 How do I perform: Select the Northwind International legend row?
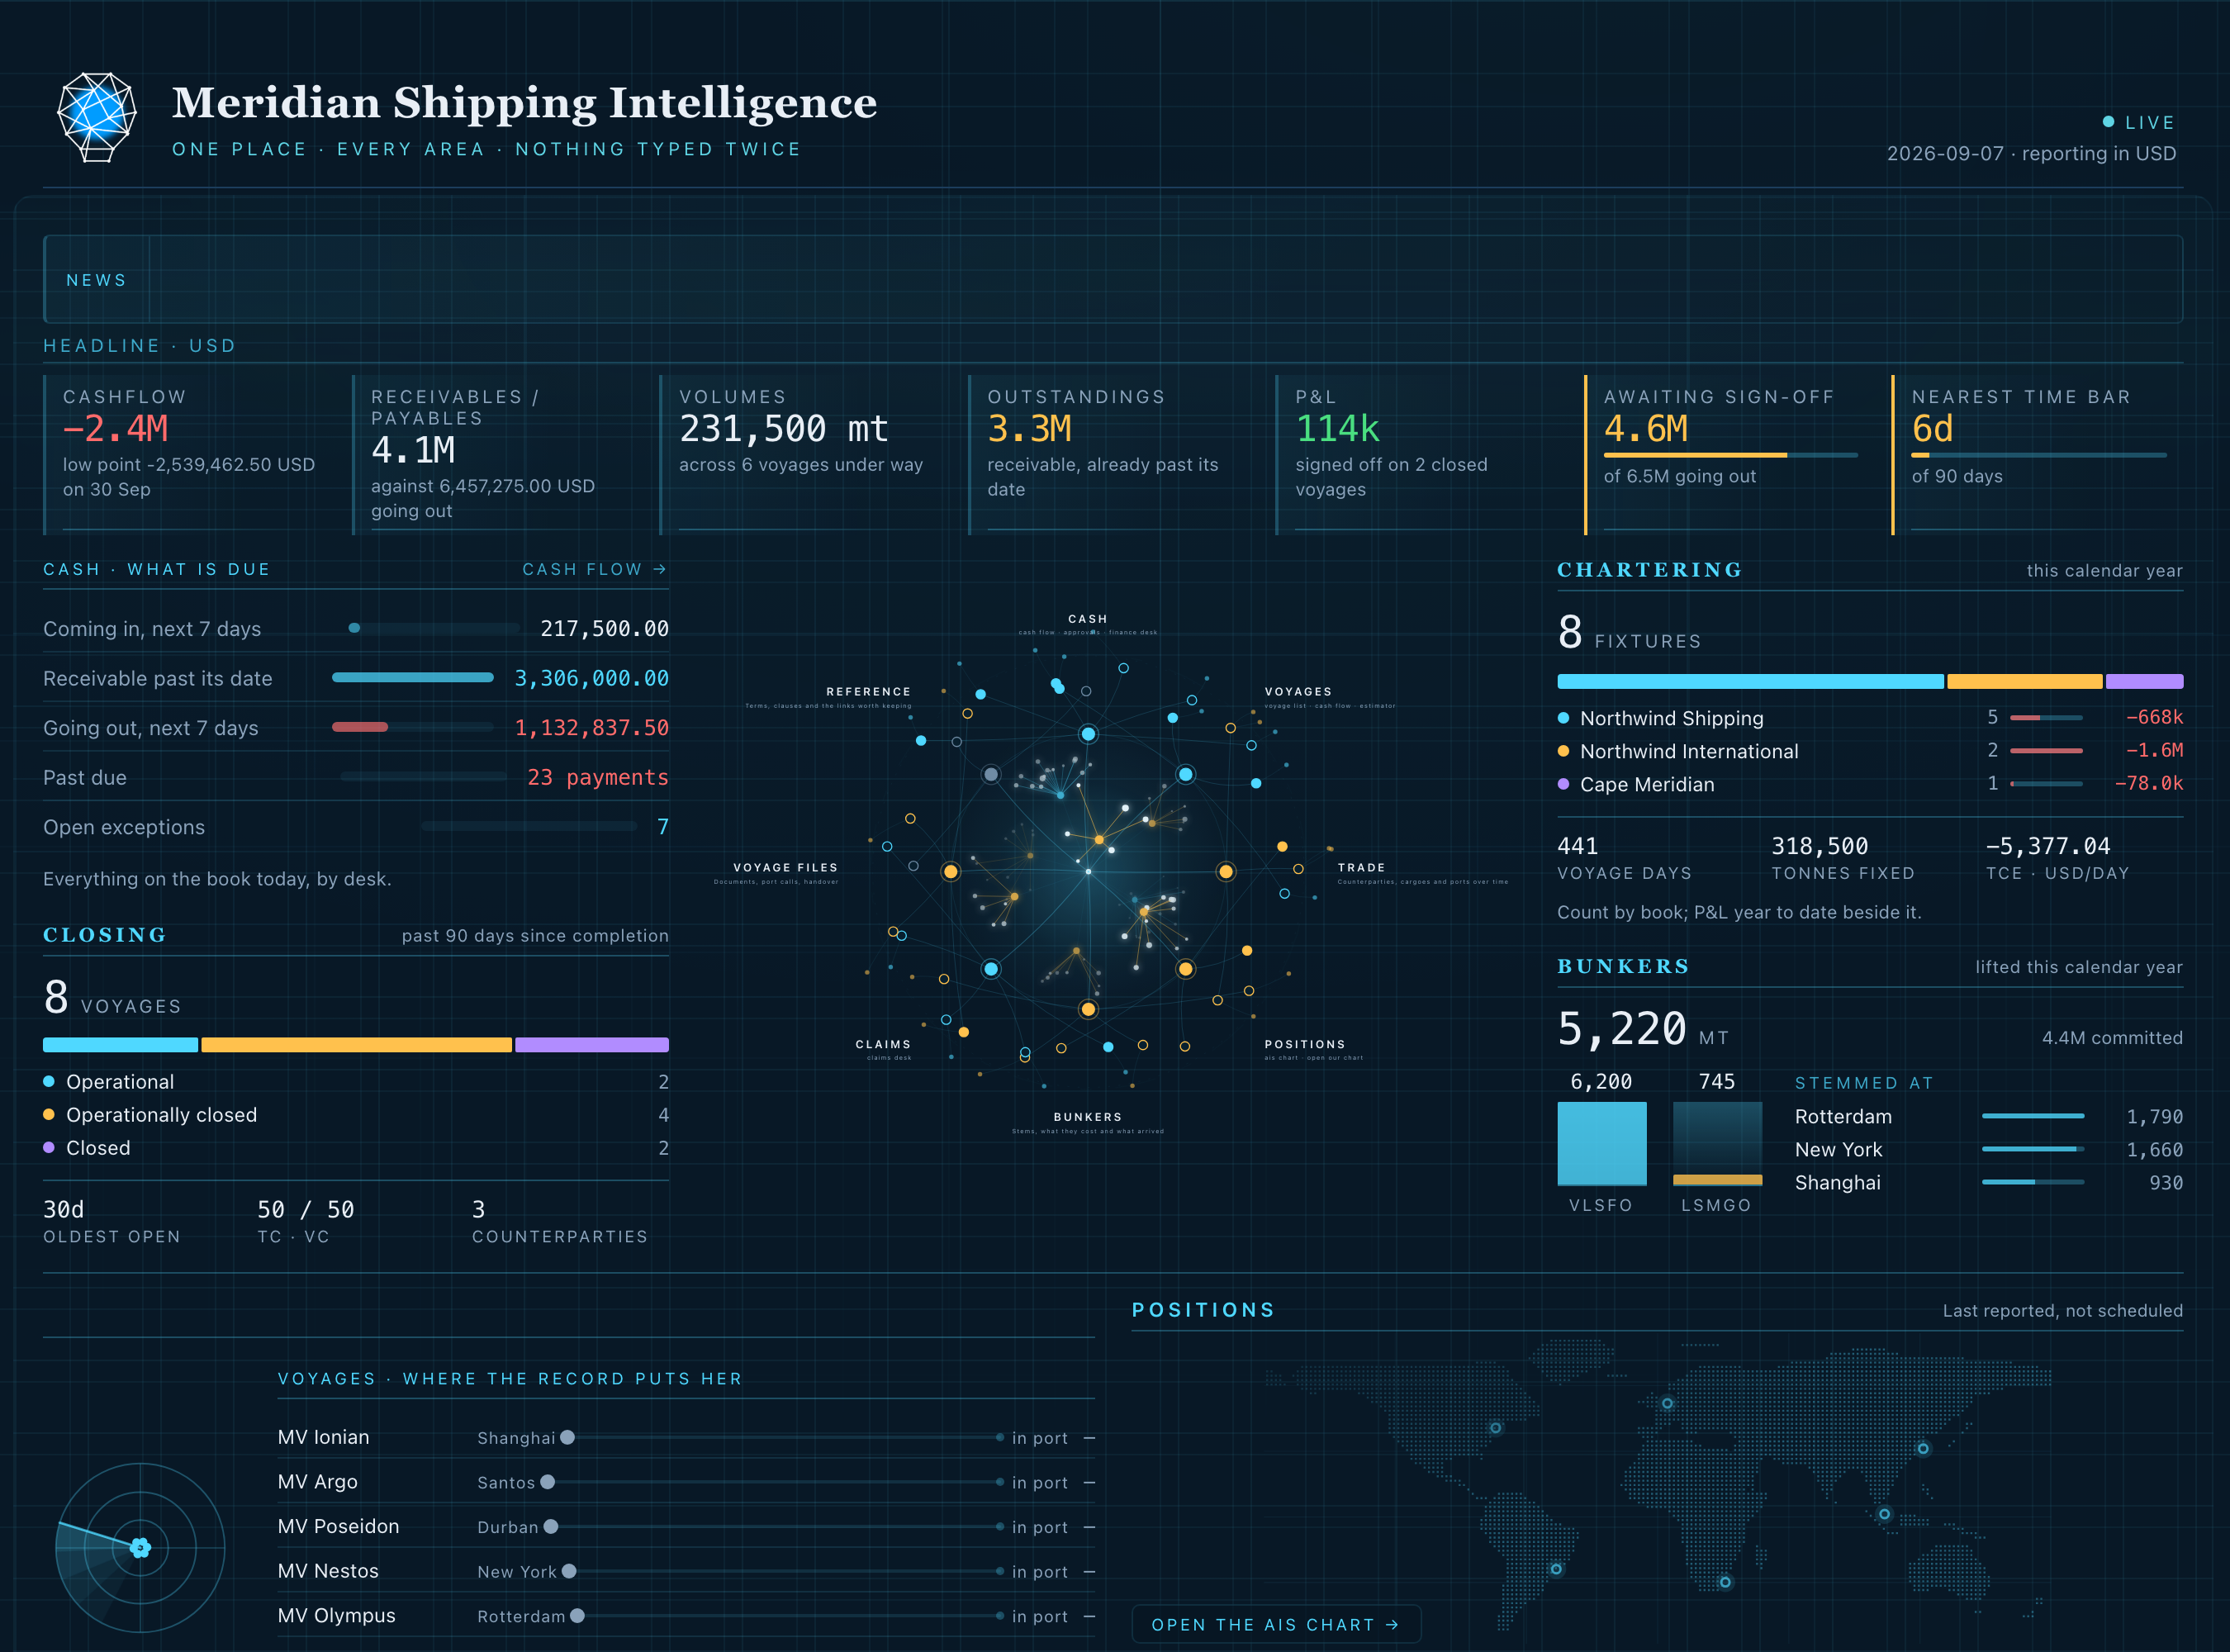1870,751
